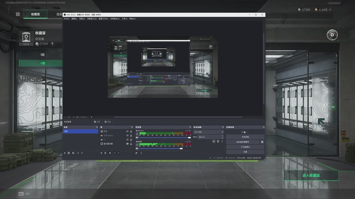Add a scene transition with the 转场动画 plus icon
Screen dimensions: 355x199
[x=213, y=142]
